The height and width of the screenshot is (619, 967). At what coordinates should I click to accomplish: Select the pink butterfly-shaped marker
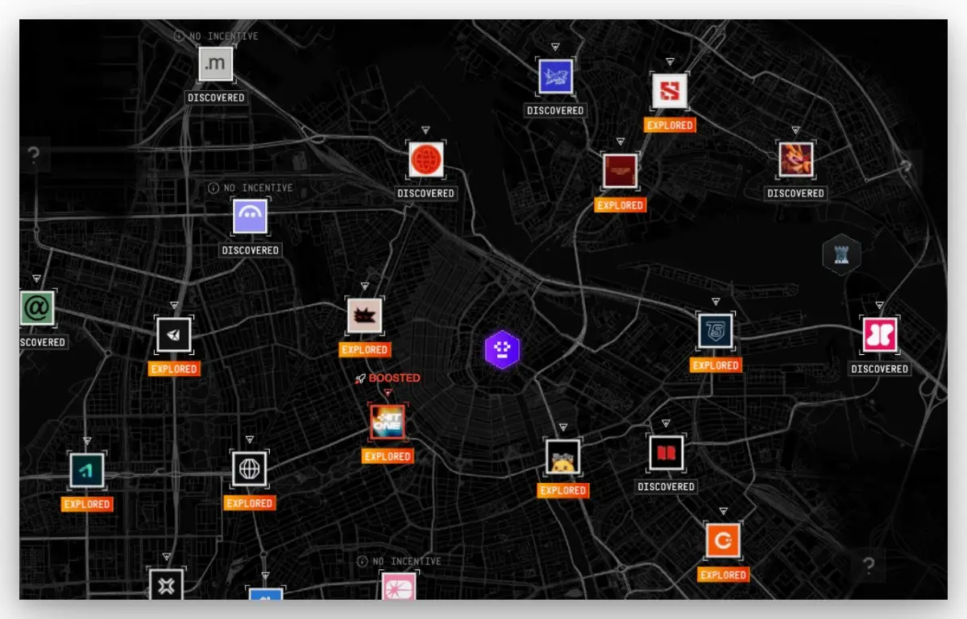[x=880, y=334]
